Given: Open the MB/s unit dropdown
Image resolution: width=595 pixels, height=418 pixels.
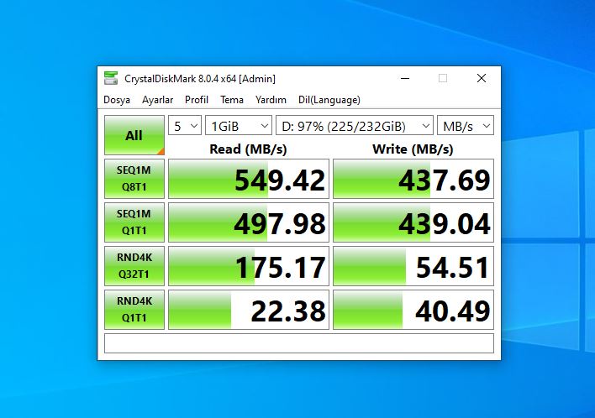Looking at the screenshot, I should click(466, 125).
